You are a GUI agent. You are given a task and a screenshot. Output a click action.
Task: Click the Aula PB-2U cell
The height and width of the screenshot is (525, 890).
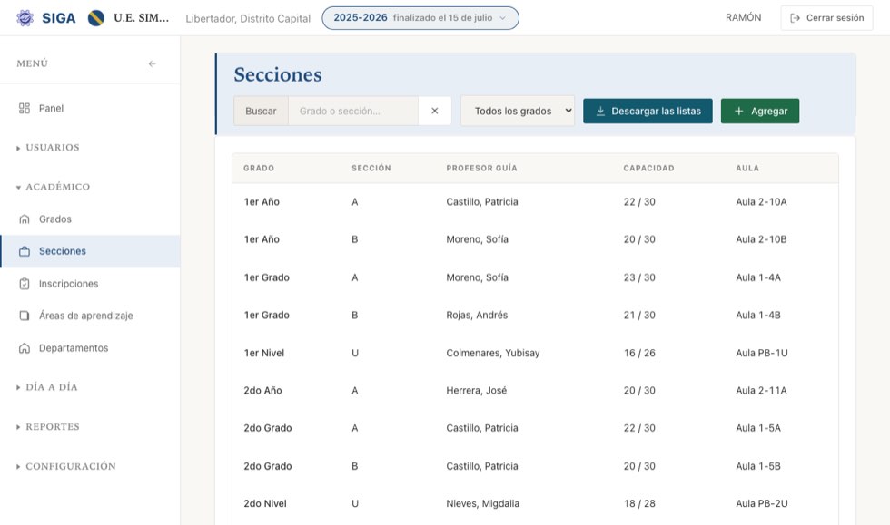click(x=762, y=503)
